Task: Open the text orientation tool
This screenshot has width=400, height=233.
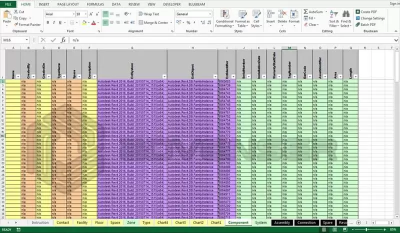Action: click(x=126, y=14)
